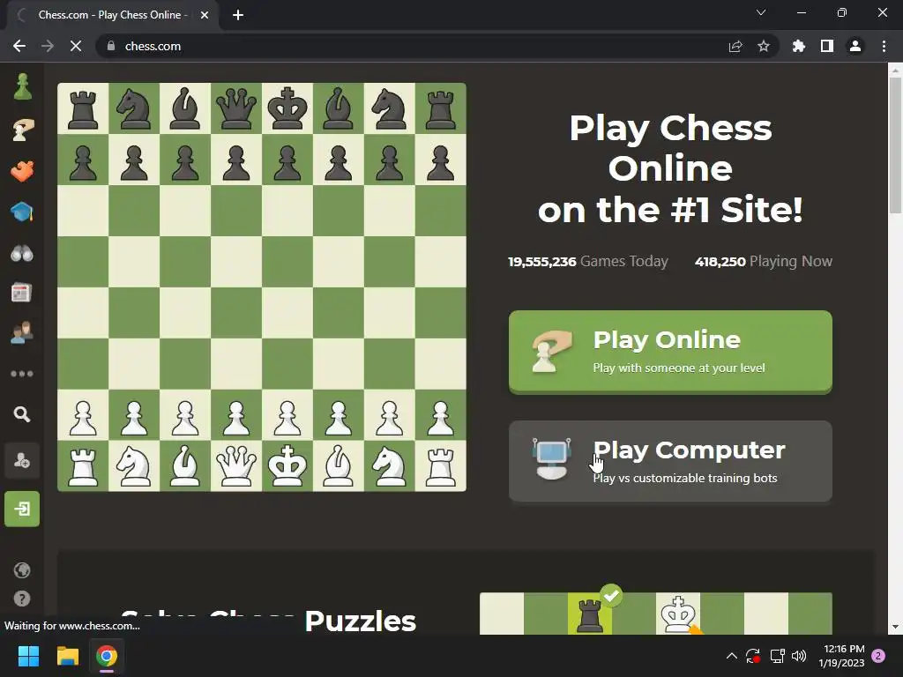Click the page vertical scrollbar thumb
Viewport: 903px width, 677px height.
click(x=895, y=145)
